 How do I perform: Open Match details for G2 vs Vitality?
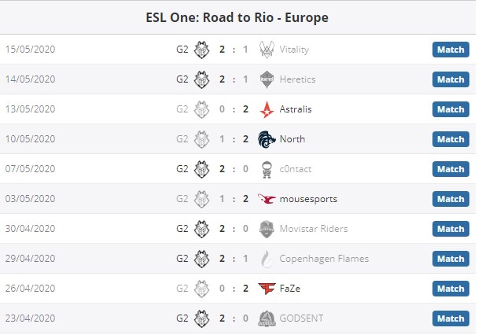pos(451,50)
